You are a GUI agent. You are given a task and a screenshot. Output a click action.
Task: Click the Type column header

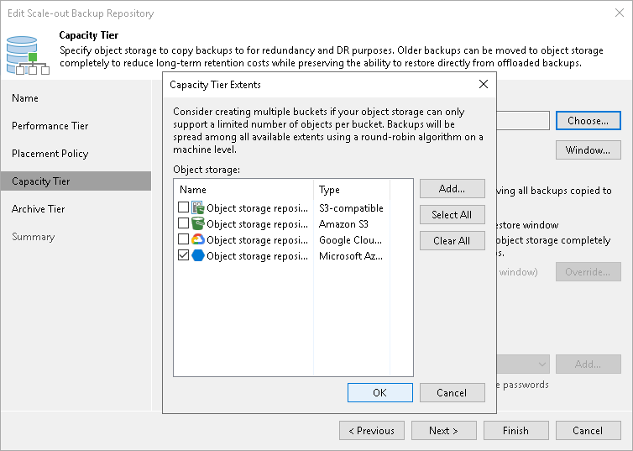(352, 190)
